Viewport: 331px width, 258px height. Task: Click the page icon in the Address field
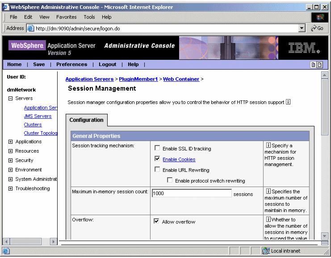(x=31, y=28)
